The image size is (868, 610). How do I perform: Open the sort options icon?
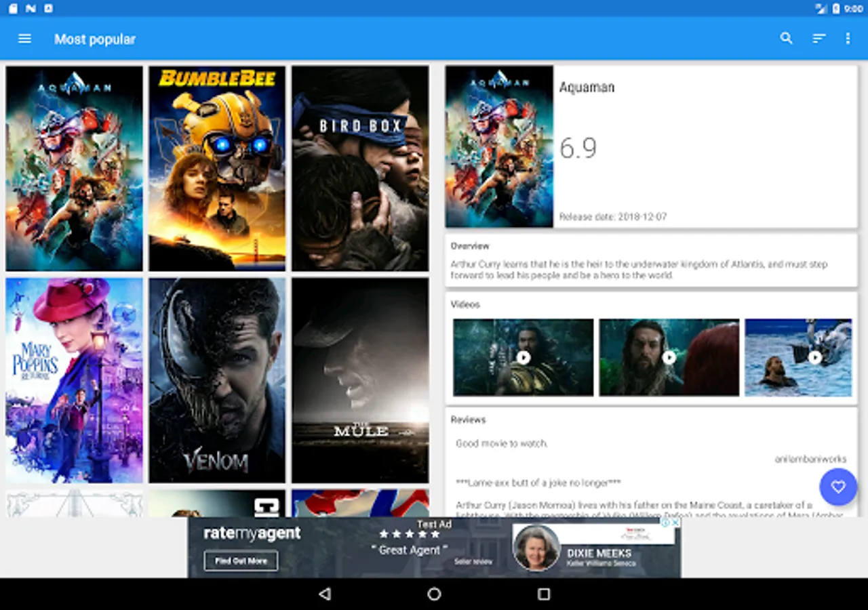pos(819,39)
